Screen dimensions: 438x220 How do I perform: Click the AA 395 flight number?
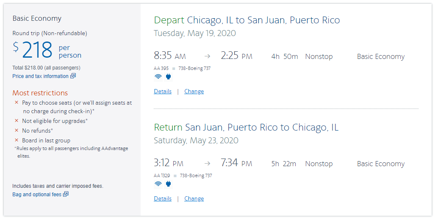pyautogui.click(x=161, y=68)
